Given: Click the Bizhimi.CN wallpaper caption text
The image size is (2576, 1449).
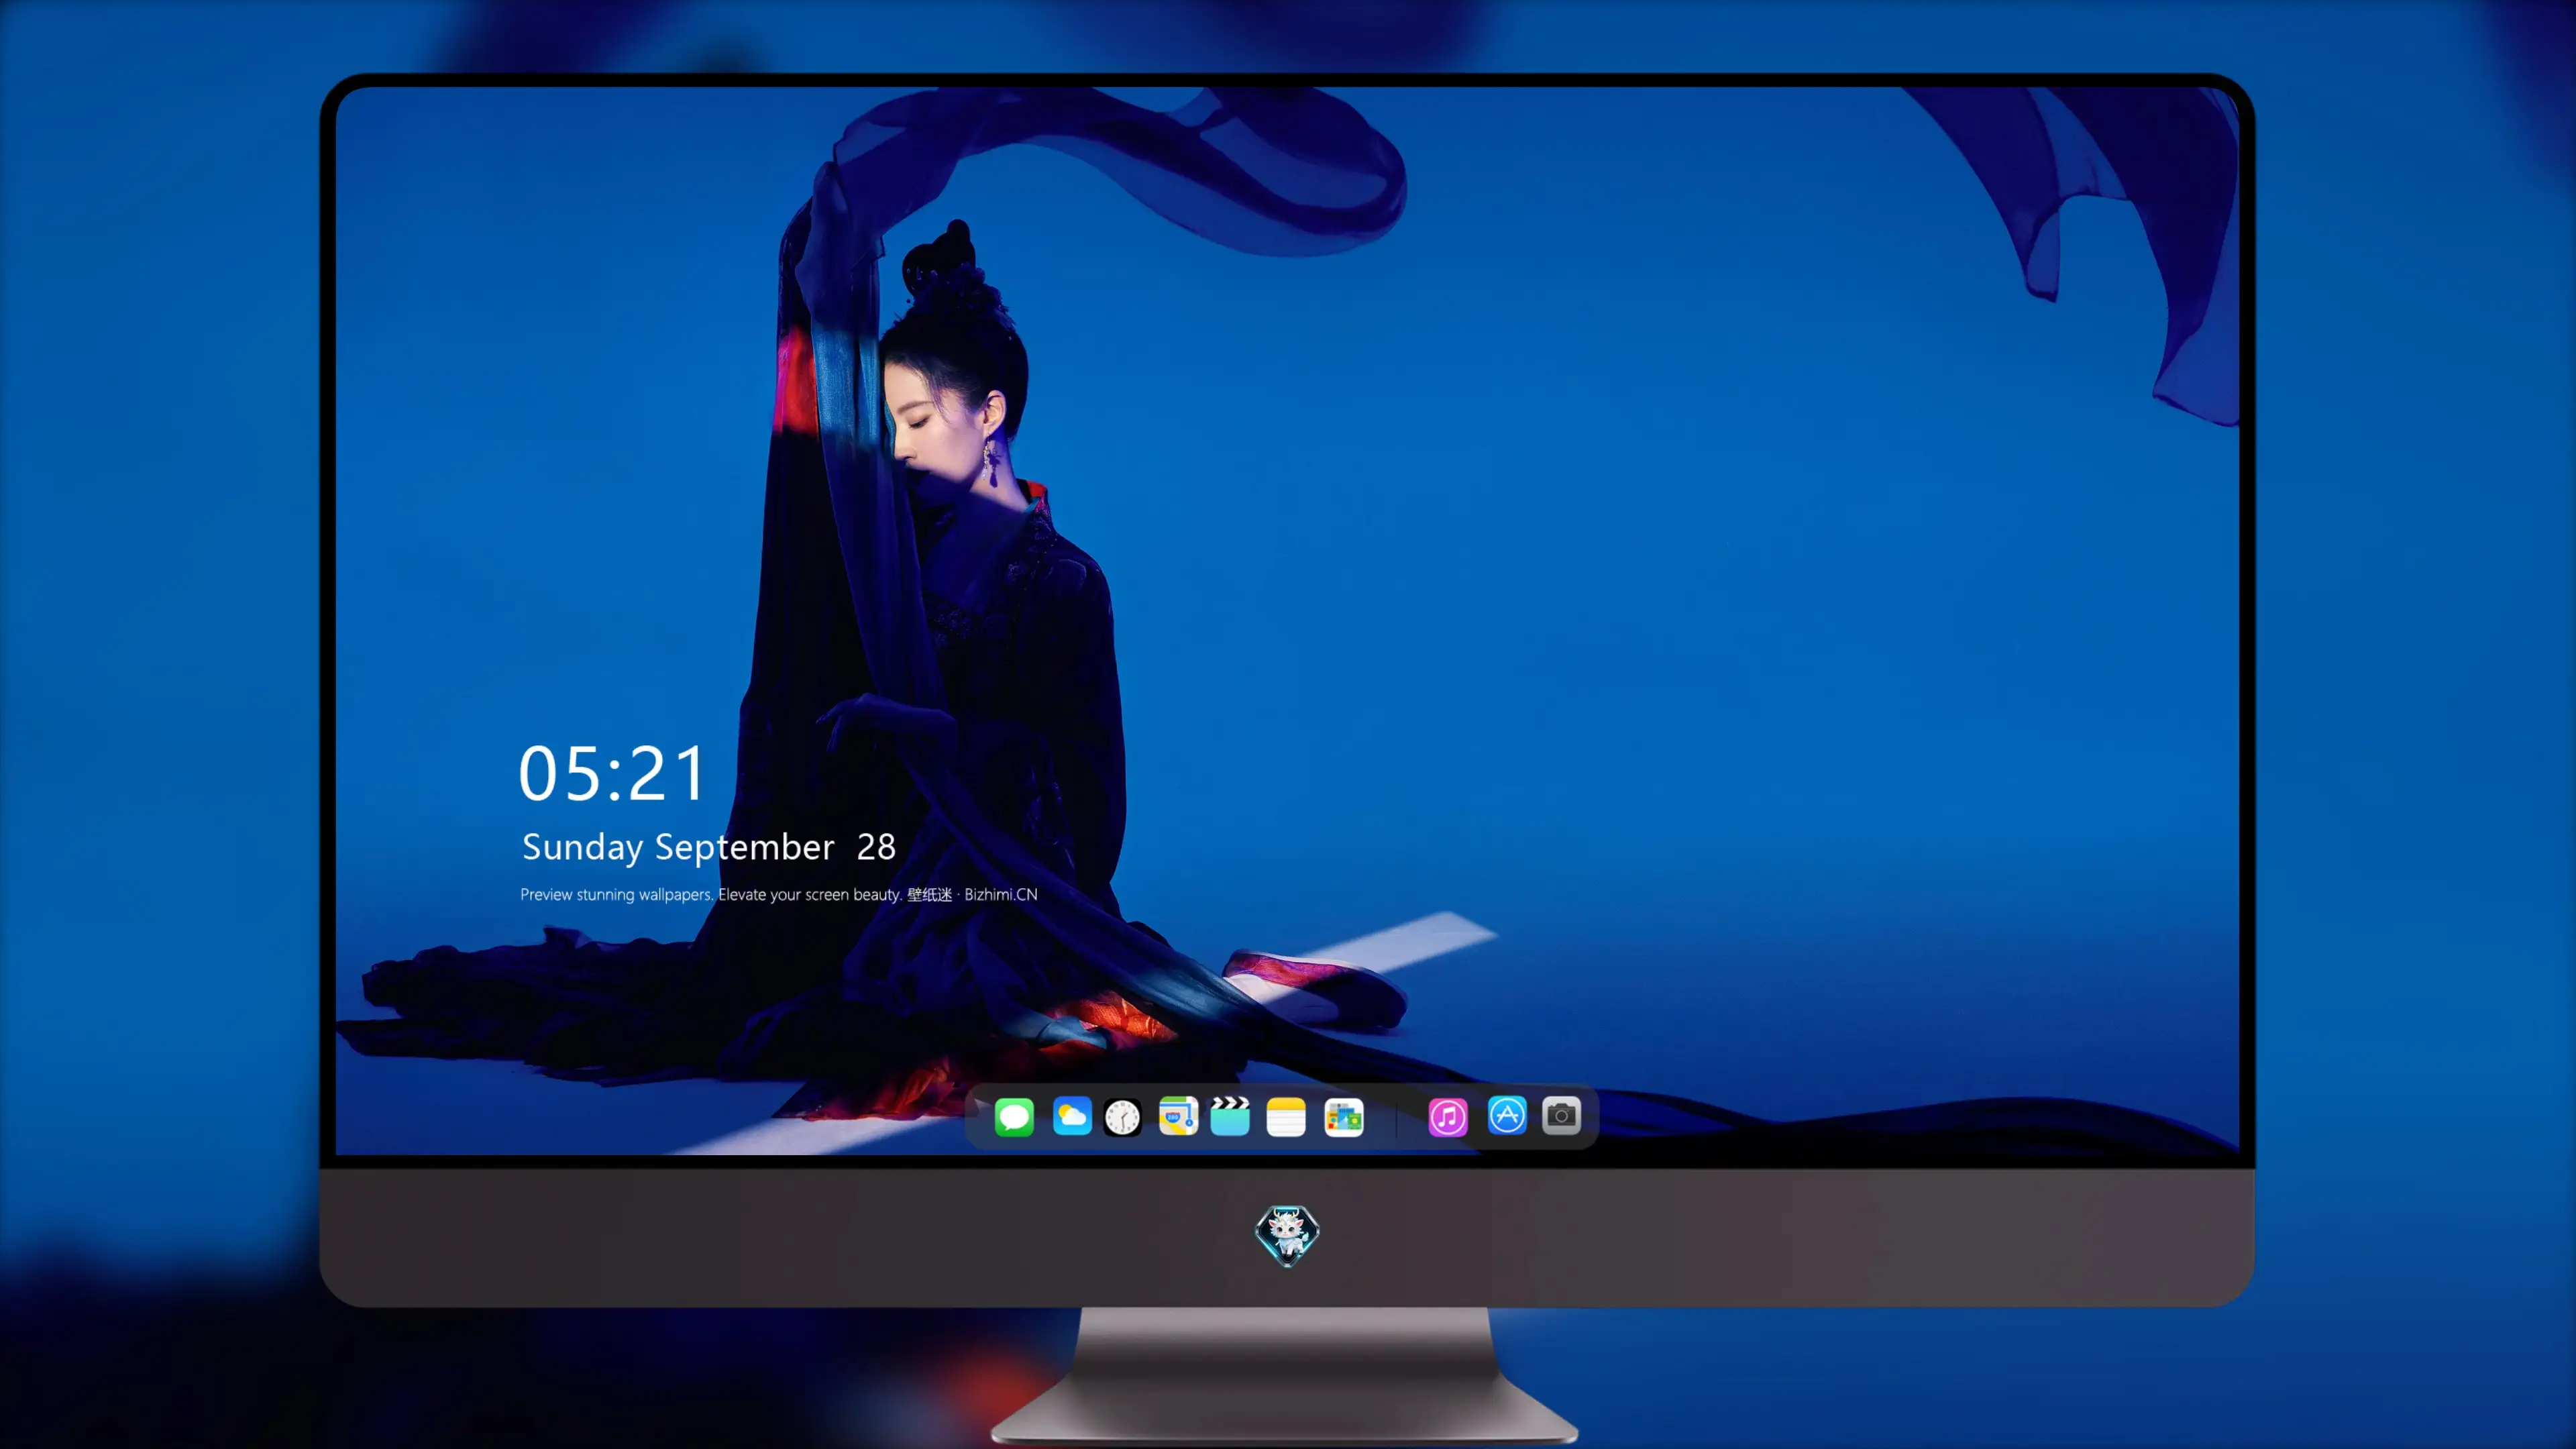Looking at the screenshot, I should tap(779, 894).
